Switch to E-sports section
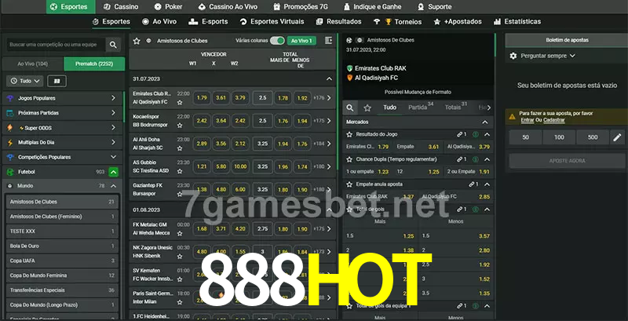Image resolution: width=628 pixels, height=321 pixels. tap(208, 22)
